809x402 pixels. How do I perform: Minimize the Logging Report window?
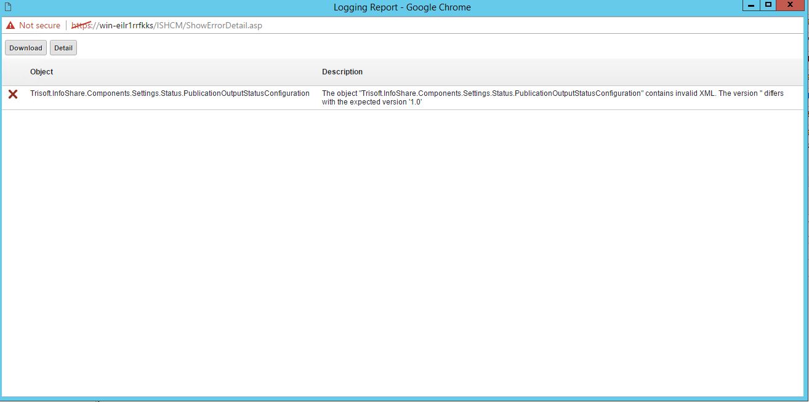tap(751, 6)
